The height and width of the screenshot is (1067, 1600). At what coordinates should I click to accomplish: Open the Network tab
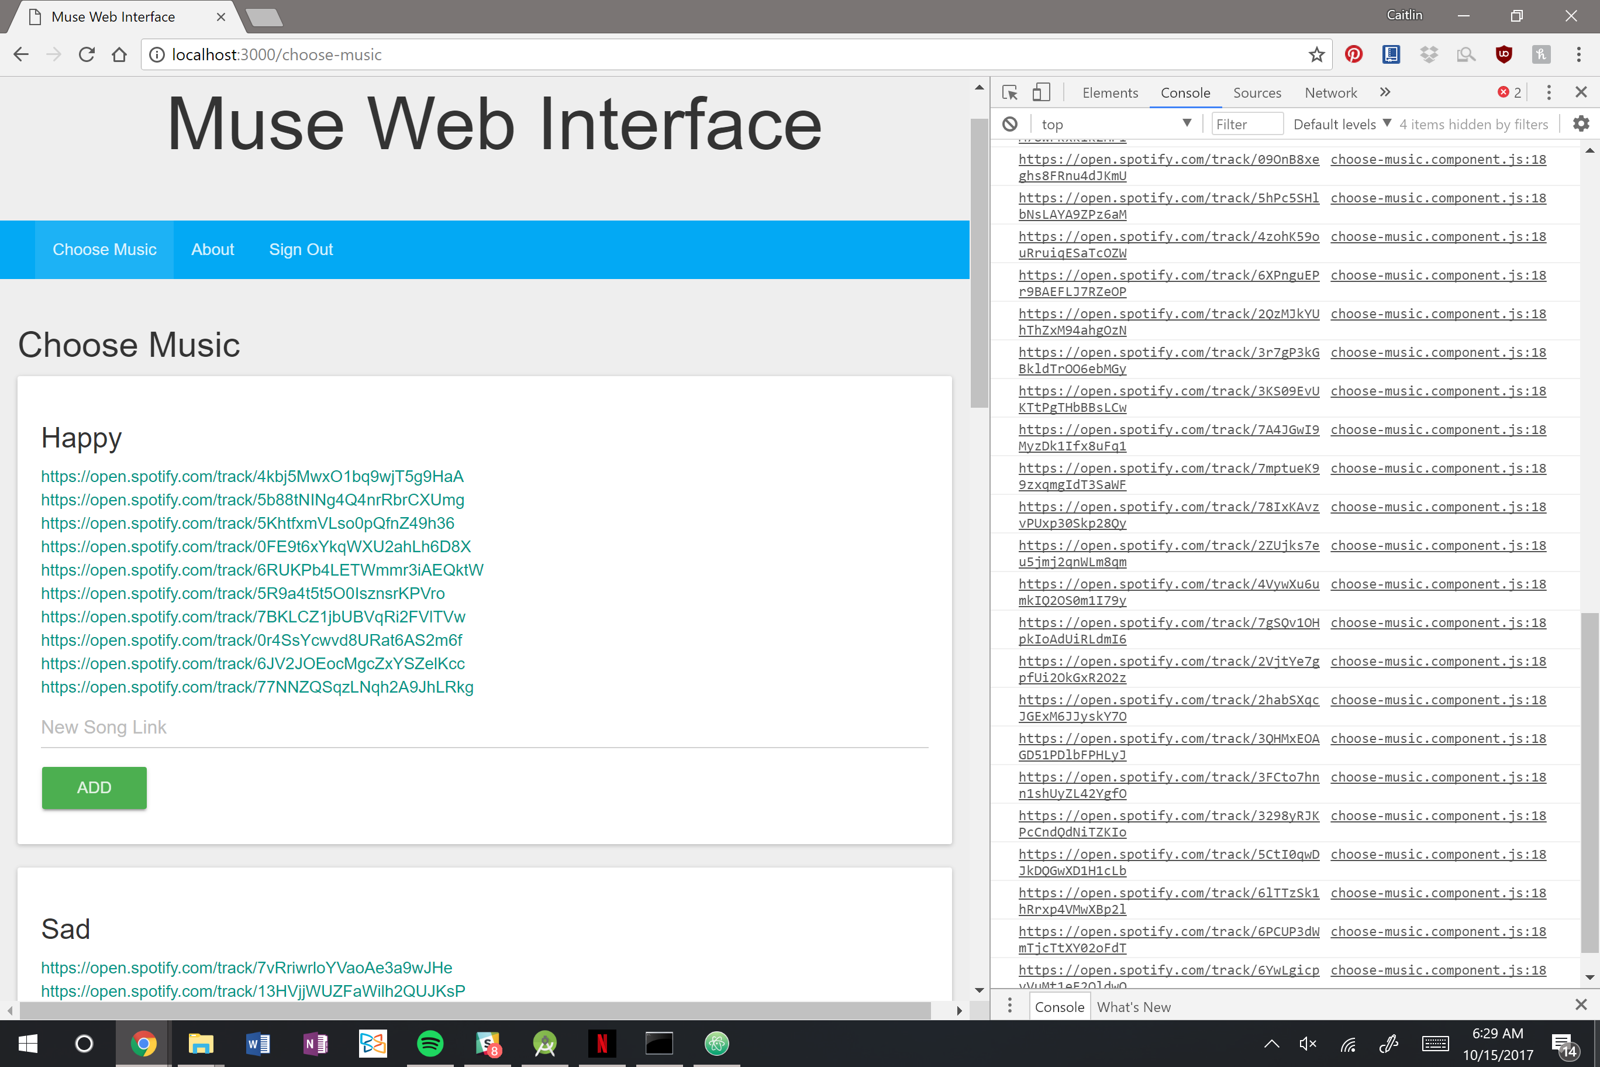pyautogui.click(x=1330, y=92)
